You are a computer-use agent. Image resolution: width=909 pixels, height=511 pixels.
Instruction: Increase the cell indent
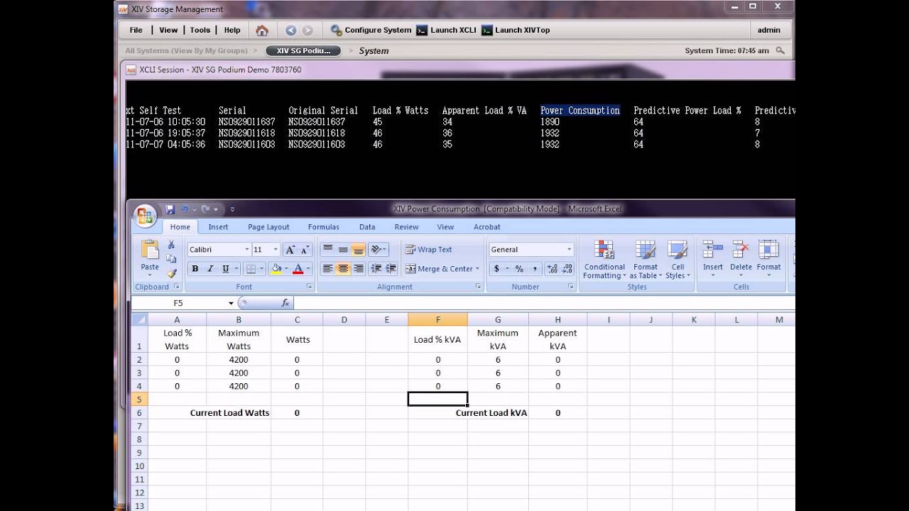[391, 269]
